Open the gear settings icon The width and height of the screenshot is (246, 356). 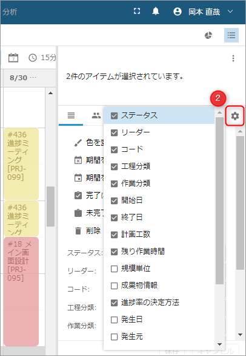(235, 116)
